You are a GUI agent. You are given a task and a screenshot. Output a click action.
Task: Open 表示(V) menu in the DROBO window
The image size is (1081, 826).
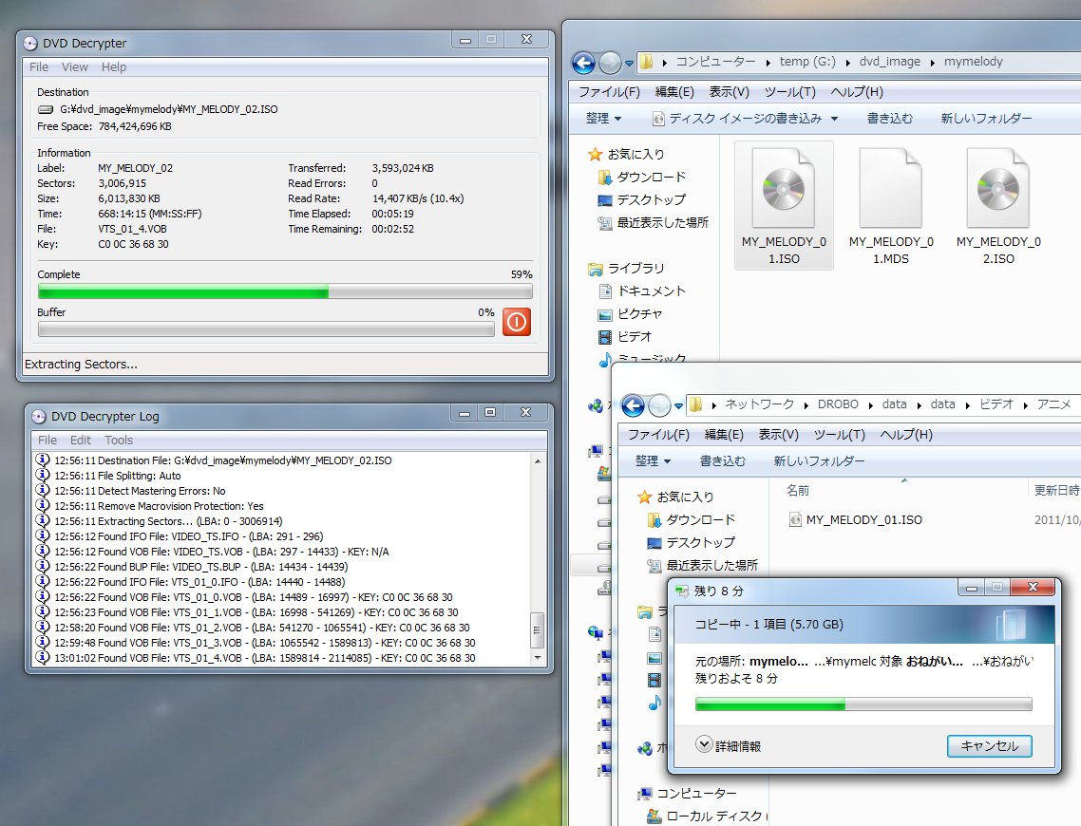click(x=778, y=435)
